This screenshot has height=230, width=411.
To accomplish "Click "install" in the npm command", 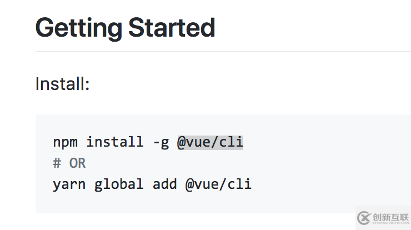I will coord(115,142).
